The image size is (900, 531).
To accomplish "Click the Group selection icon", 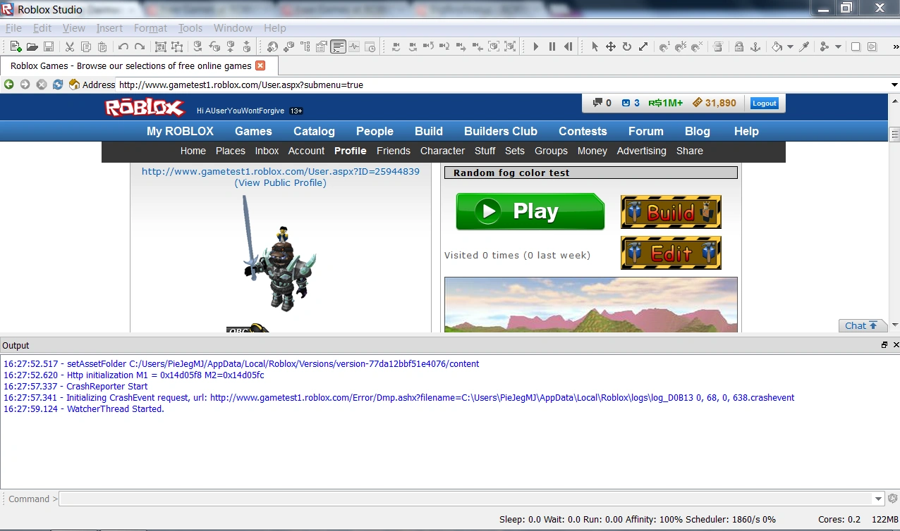I will pos(160,46).
